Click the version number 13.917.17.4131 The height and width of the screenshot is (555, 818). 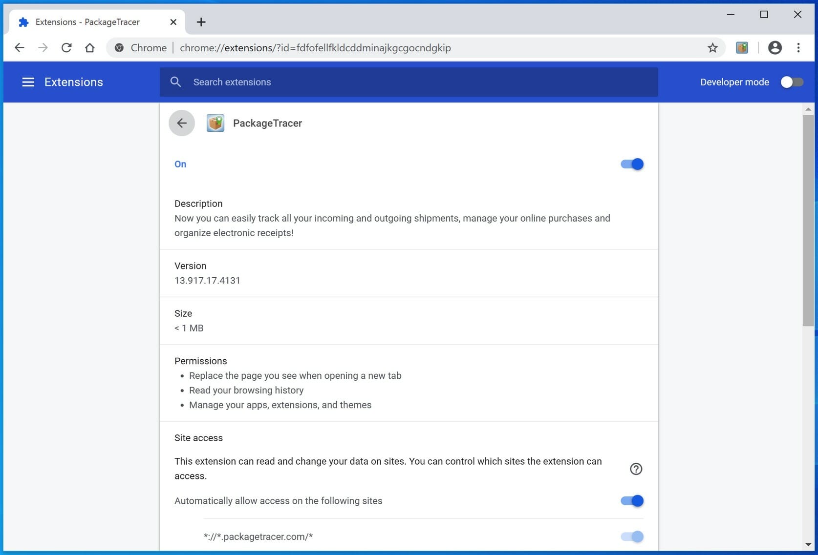coord(207,281)
